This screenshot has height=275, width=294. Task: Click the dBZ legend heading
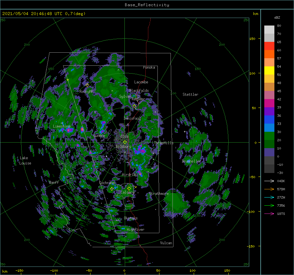[x=277, y=18]
